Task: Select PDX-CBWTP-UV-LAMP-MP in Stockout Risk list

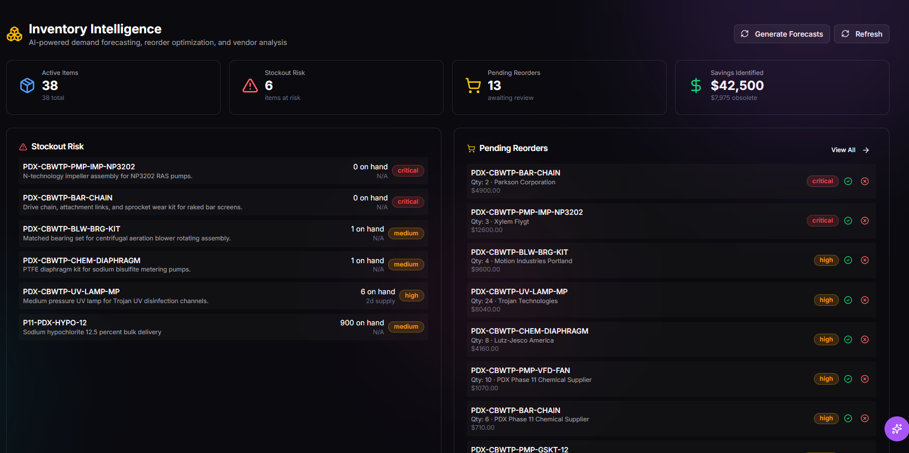Action: [223, 296]
